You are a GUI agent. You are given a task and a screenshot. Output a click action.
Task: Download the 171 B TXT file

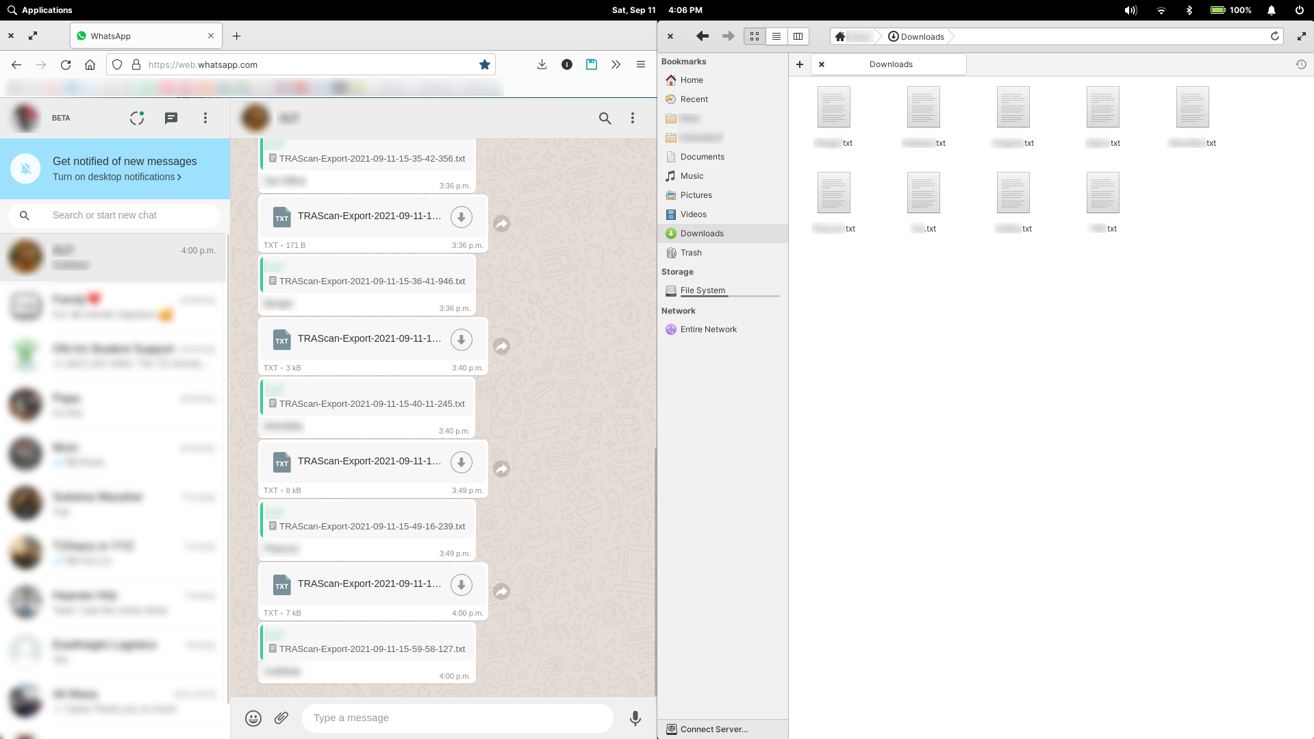point(461,217)
